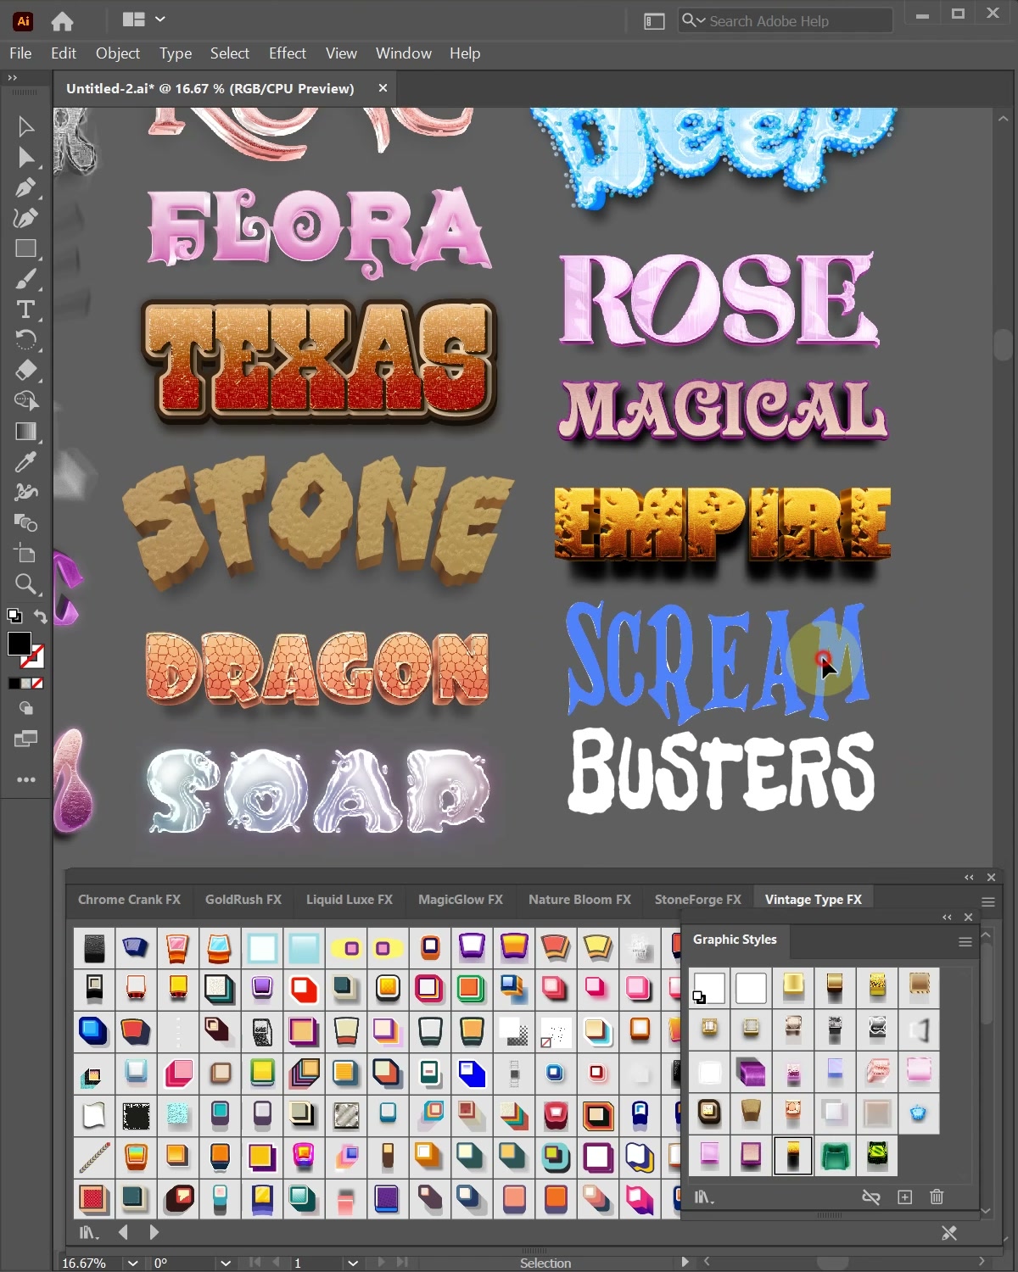Viewport: 1018px width, 1272px height.
Task: Pick the Eraser tool
Action: coord(25,371)
